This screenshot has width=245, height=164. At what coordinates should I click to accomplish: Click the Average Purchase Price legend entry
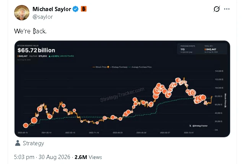pyautogui.click(x=140, y=67)
